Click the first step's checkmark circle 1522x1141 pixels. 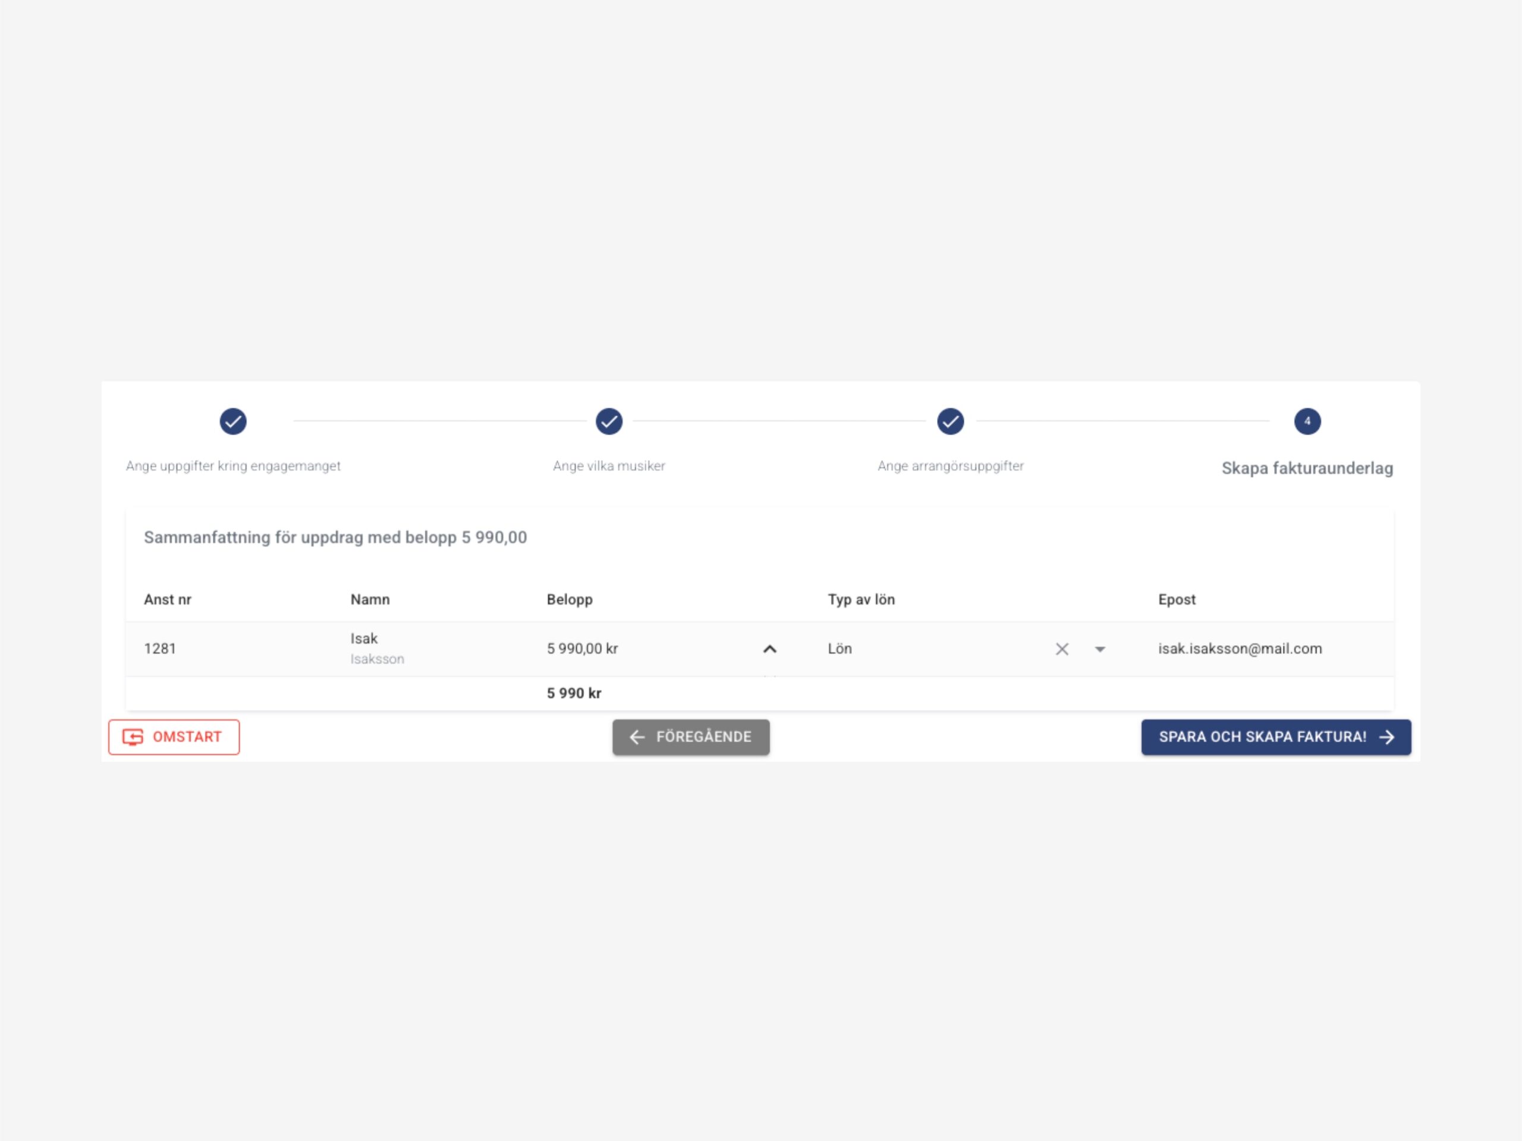click(233, 421)
